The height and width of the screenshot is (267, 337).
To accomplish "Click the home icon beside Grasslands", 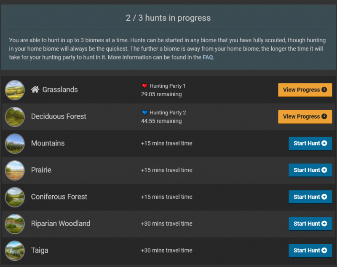I will click(x=35, y=89).
